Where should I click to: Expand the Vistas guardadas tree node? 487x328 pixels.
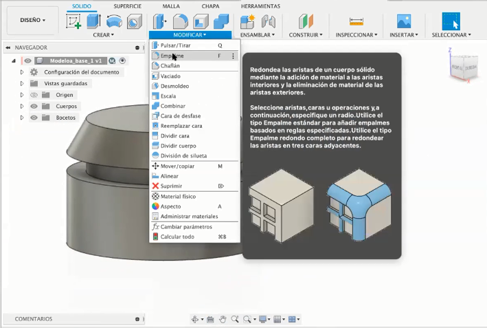(x=22, y=83)
